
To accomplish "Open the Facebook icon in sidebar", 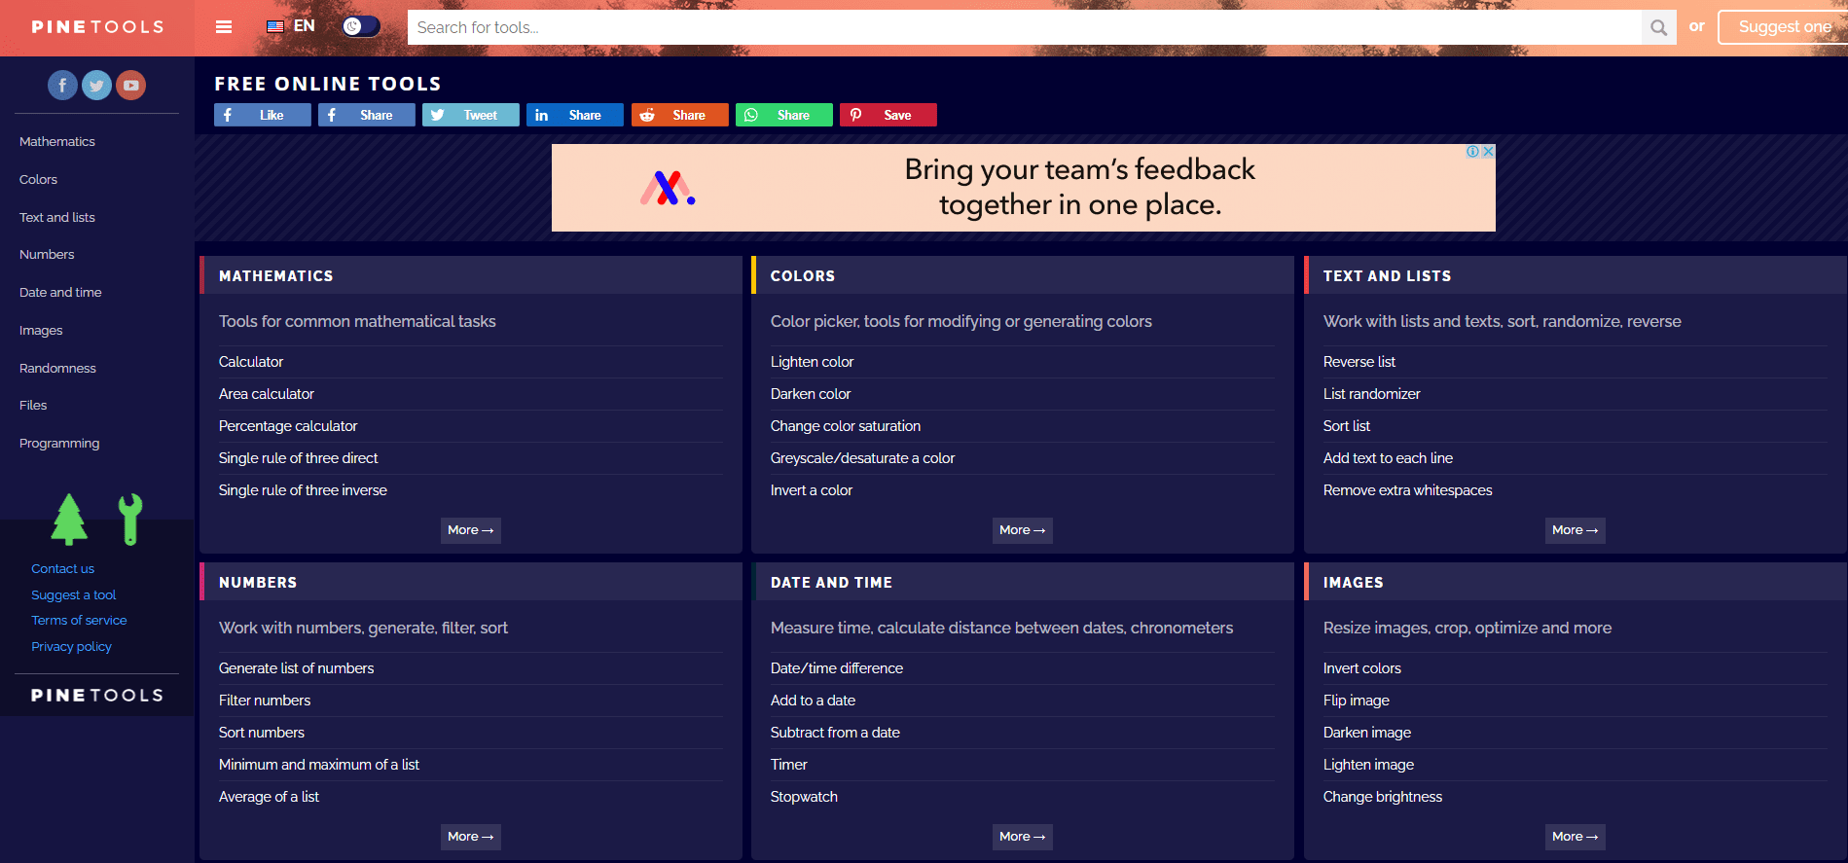I will (62, 86).
